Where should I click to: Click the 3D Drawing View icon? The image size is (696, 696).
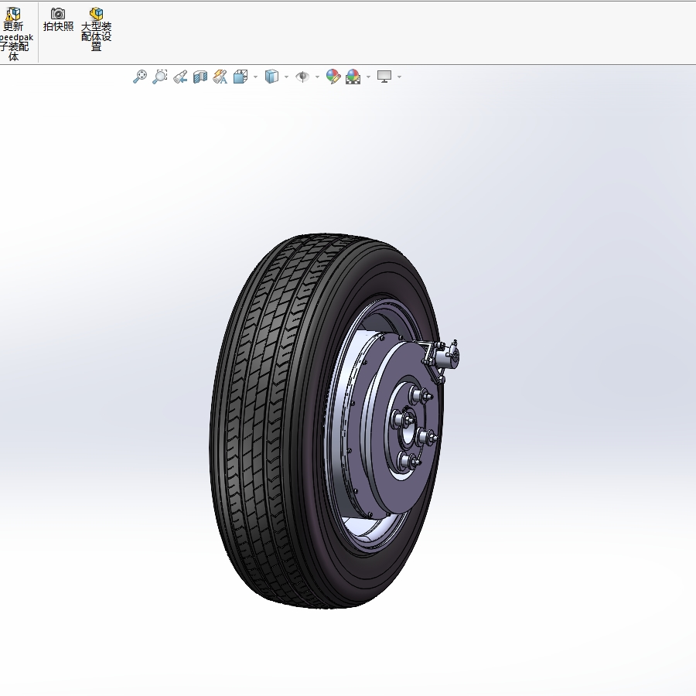(220, 77)
